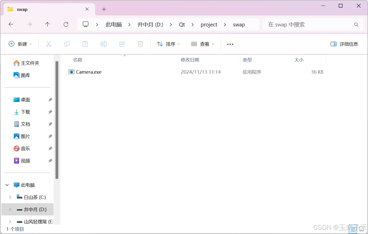Click Qt in the address breadcrumb
Screen dimensions: 368x234
pos(182,25)
